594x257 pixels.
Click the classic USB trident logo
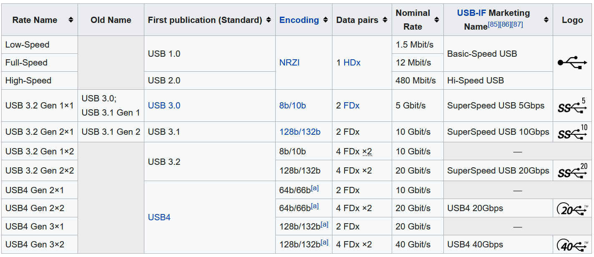point(572,63)
